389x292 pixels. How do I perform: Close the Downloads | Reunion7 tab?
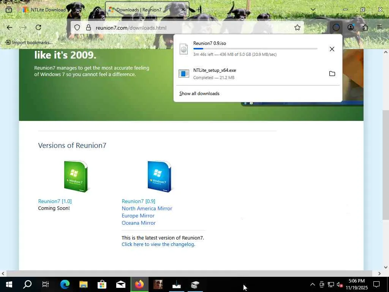point(183,10)
